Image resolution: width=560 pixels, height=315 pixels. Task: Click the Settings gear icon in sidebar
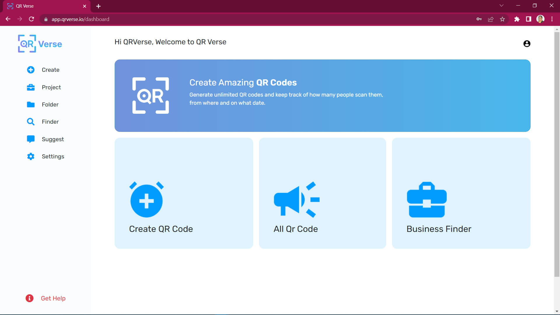pos(31,156)
